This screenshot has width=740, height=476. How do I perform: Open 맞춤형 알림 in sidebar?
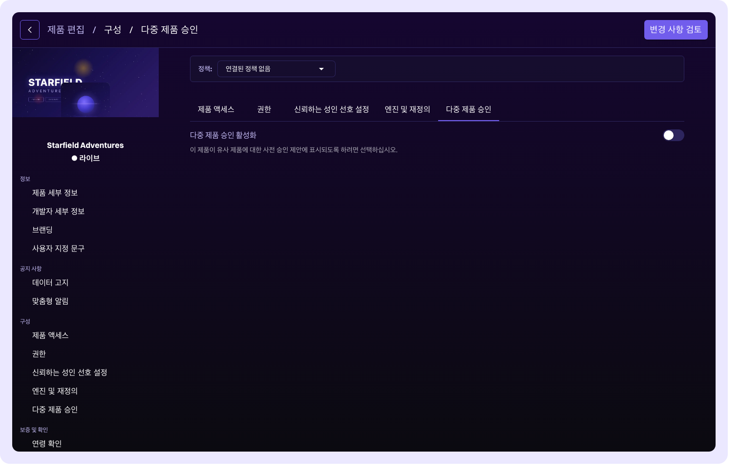pyautogui.click(x=50, y=301)
